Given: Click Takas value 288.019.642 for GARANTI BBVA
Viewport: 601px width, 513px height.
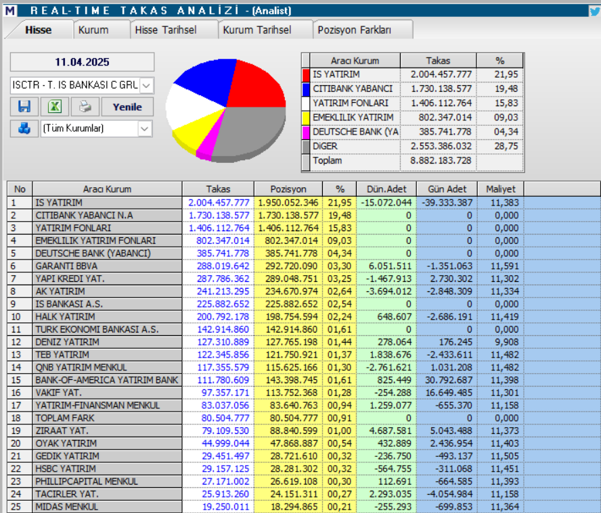Looking at the screenshot, I should [x=223, y=266].
